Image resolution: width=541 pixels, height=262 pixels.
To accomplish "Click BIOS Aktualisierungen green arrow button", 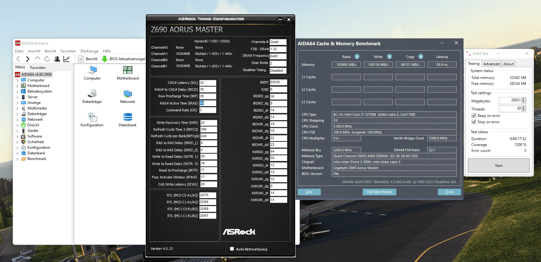I will (x=124, y=59).
